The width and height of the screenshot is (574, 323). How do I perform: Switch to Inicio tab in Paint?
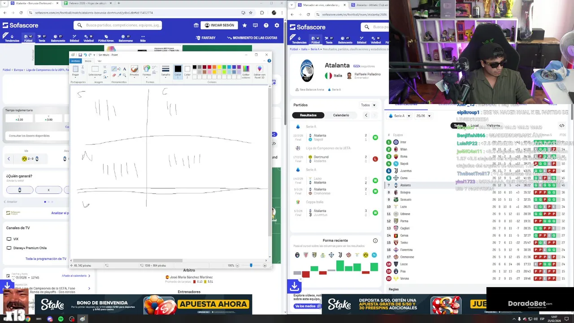[x=88, y=61]
